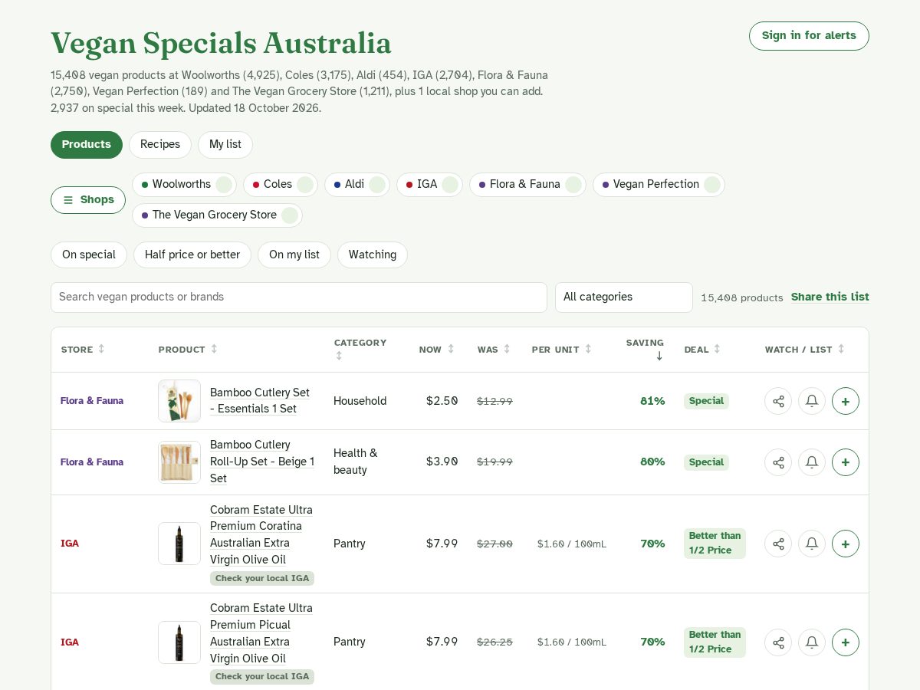Switch to the Products tab
This screenshot has width=920, height=690.
(87, 145)
